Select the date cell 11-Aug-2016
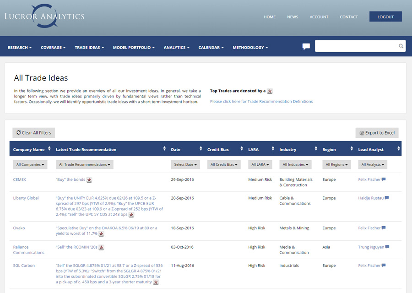 point(182,266)
